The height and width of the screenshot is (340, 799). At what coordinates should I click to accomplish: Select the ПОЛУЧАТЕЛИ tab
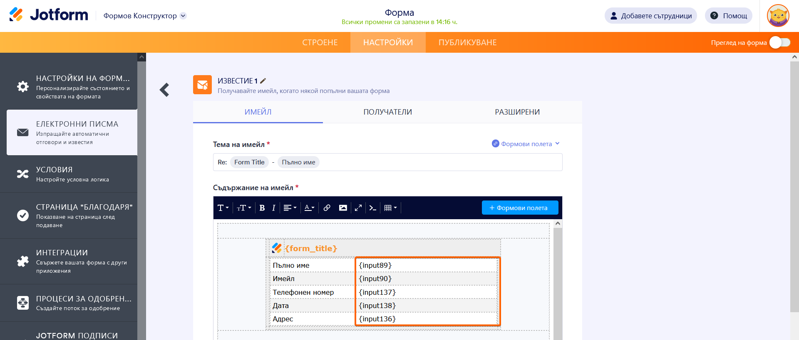coord(388,112)
